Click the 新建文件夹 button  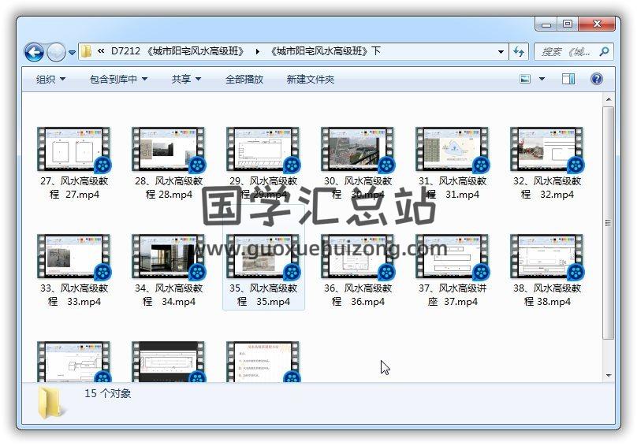pyautogui.click(x=311, y=80)
